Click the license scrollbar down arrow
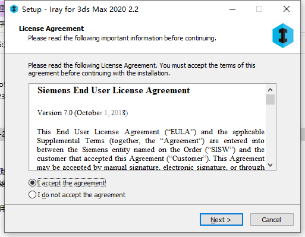 (270, 165)
